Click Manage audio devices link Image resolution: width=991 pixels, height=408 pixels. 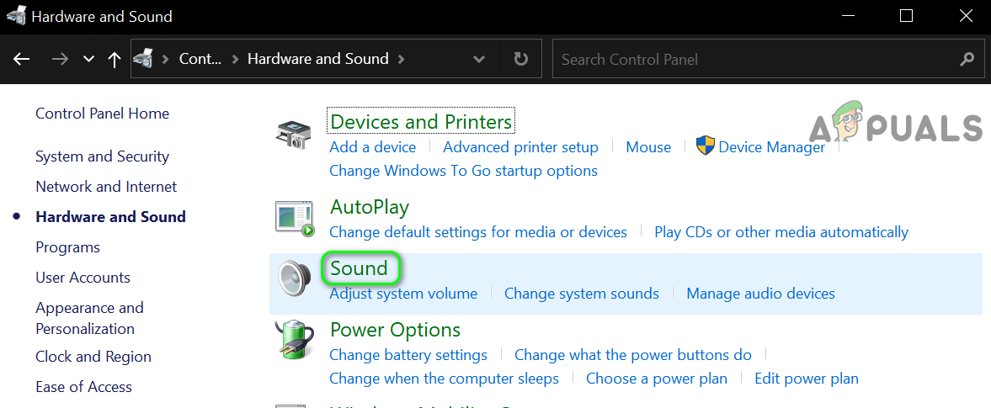[760, 294]
